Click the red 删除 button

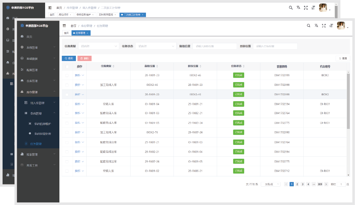[x=84, y=58]
